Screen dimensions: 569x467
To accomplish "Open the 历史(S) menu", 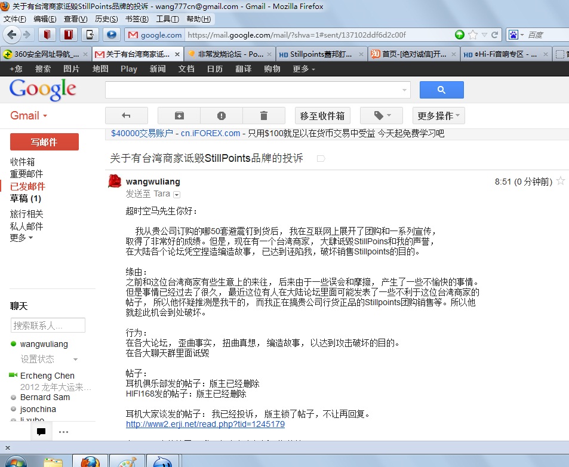I will coord(106,19).
